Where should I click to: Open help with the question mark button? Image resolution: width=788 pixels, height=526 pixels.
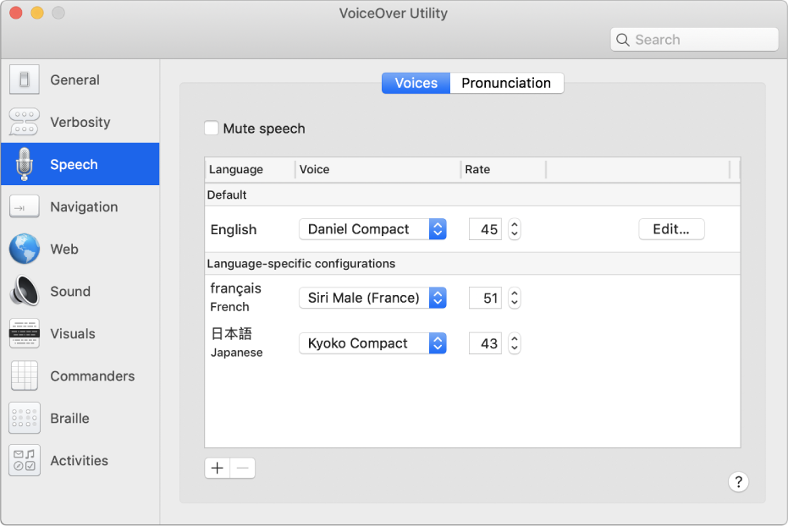pos(739,482)
